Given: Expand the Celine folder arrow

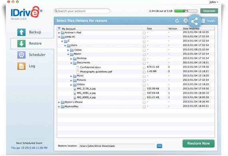Looking at the screenshot, I should pos(68,50).
